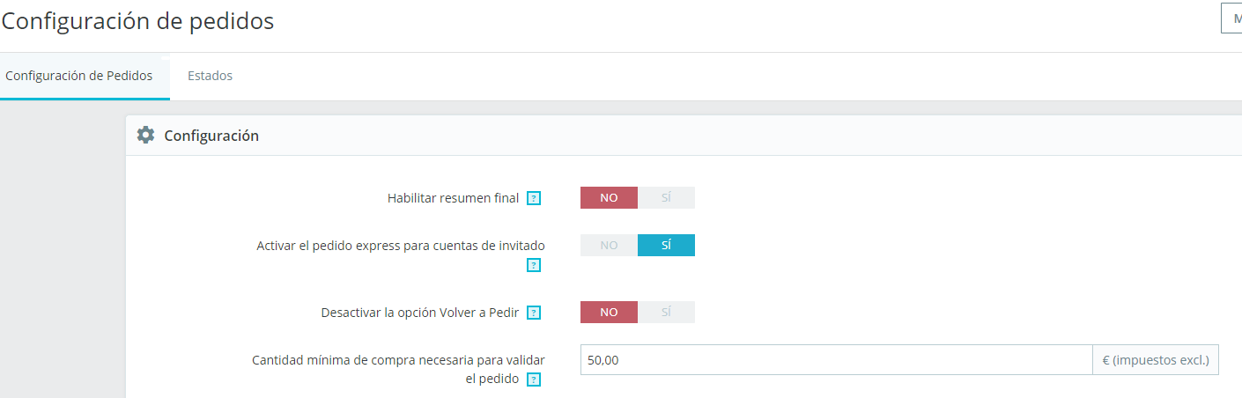Click help icon for Cantidad mínima de compra
This screenshot has height=398, width=1242.
tap(534, 380)
